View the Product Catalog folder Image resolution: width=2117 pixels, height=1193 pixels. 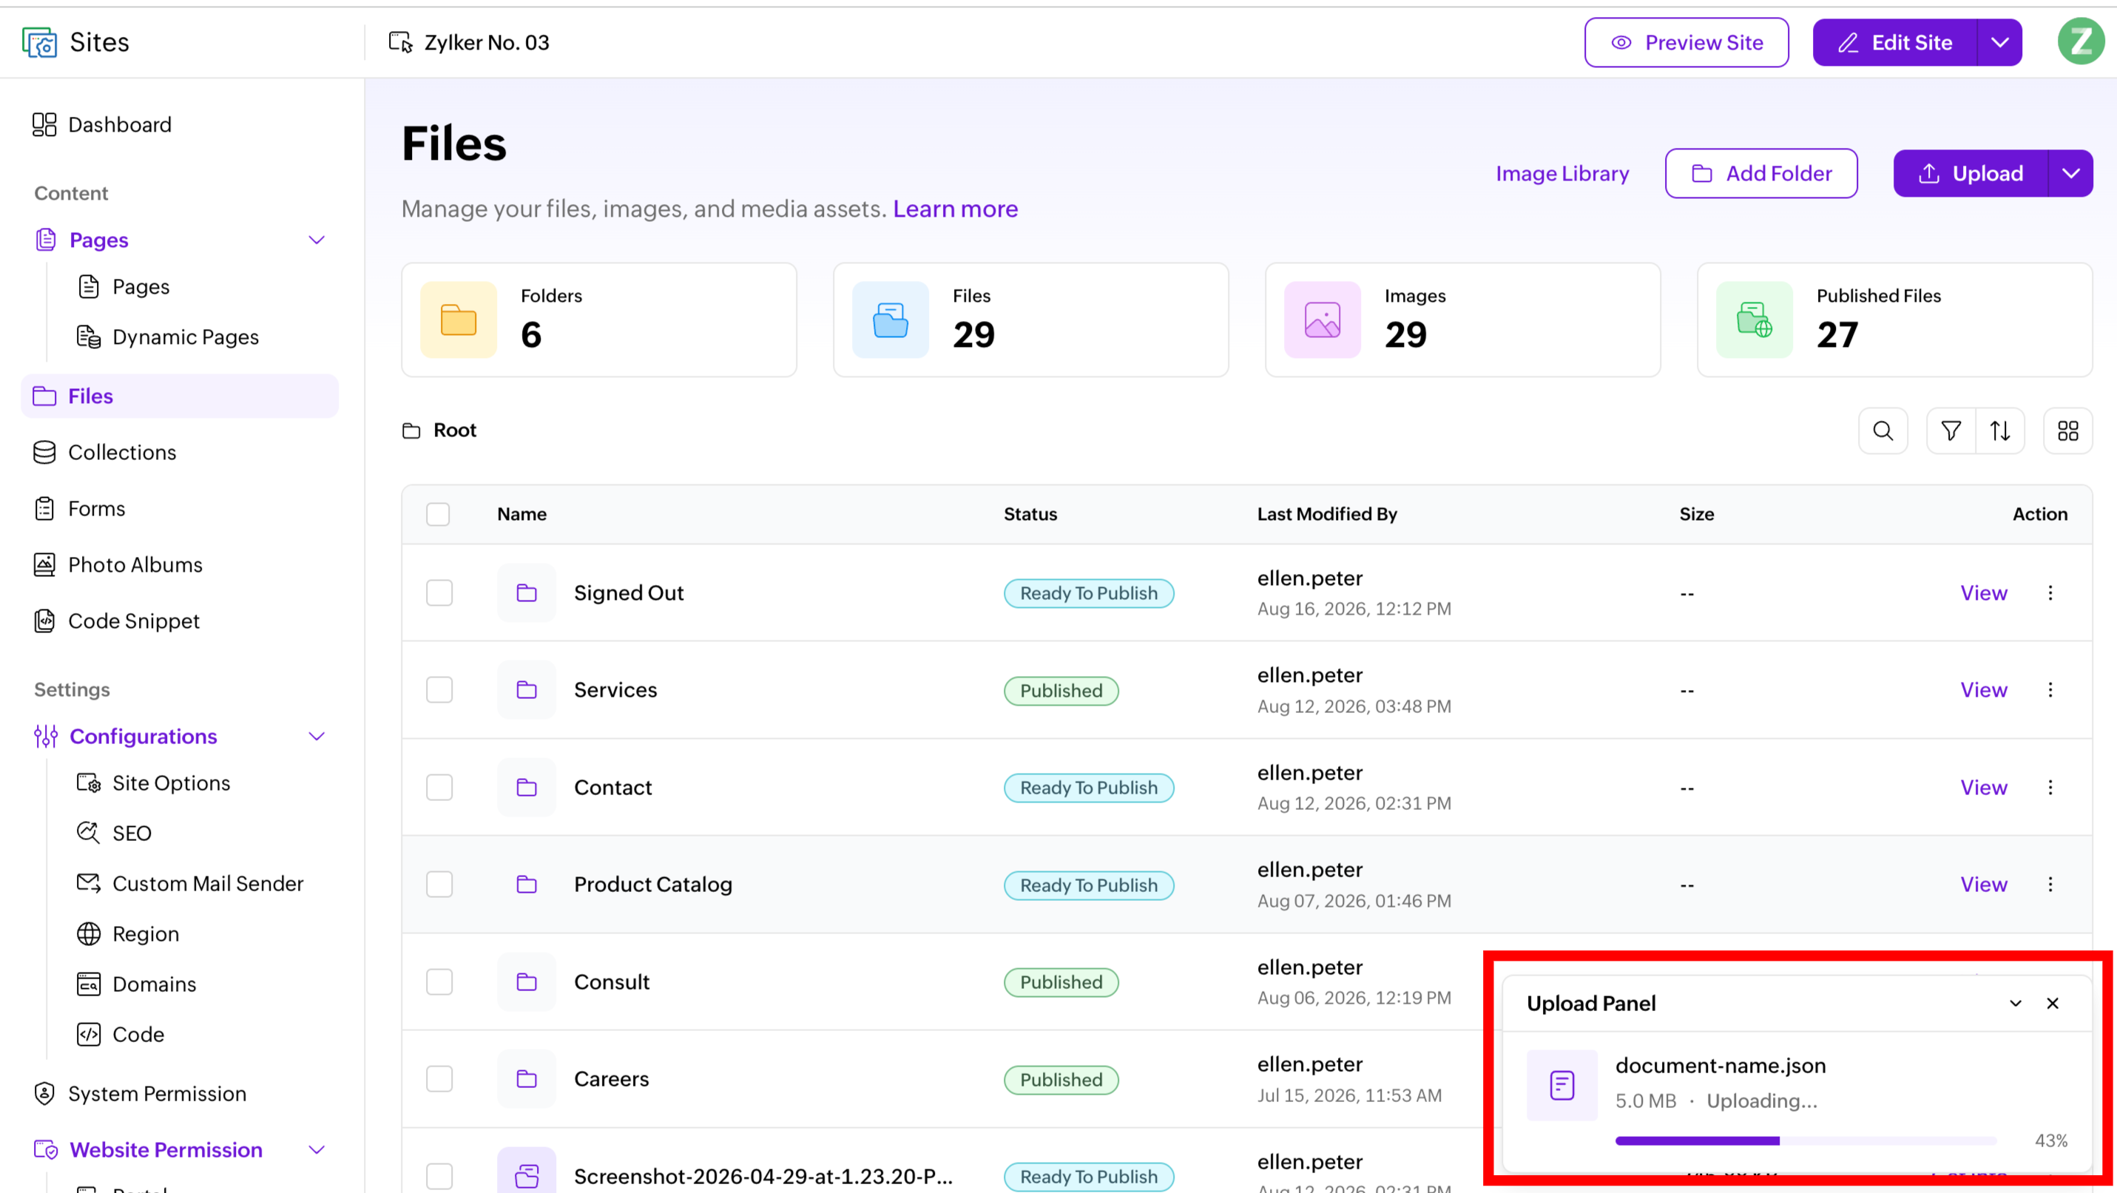(x=1983, y=884)
